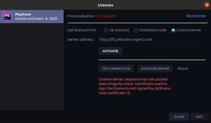
Task: Click the Server address input field
Action: [152, 39]
